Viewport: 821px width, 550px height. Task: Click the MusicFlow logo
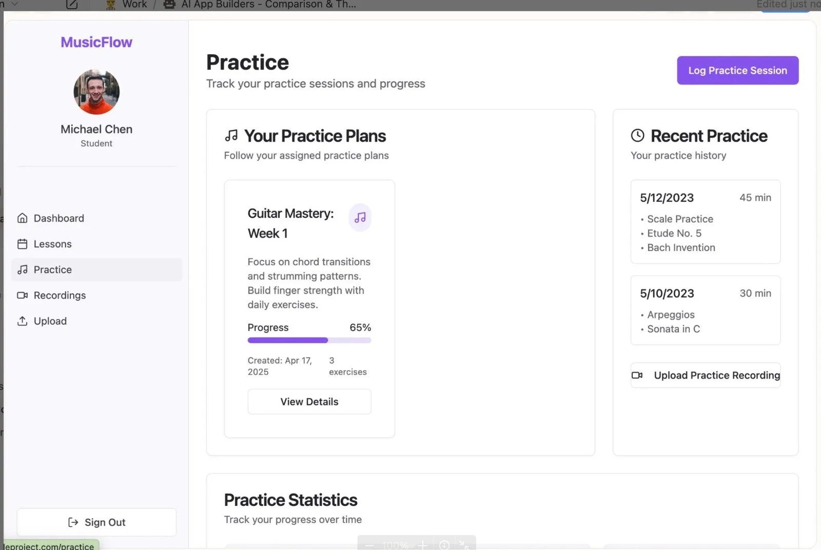click(96, 42)
